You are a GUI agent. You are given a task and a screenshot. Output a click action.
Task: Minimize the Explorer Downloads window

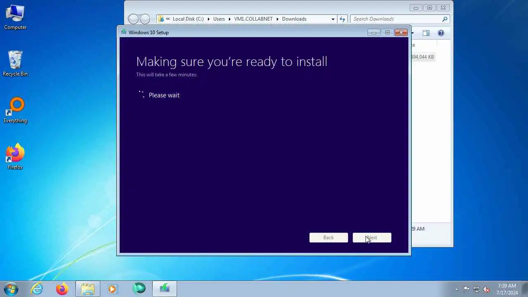[416, 8]
